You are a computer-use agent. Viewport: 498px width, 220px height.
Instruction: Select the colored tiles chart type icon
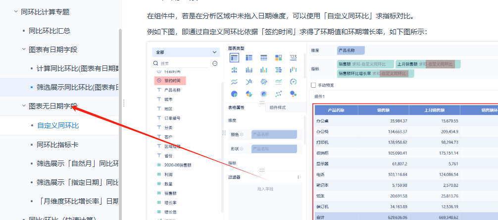tap(279, 57)
